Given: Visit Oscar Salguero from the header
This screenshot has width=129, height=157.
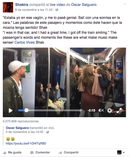Looking at the screenshot, I should tap(84, 5).
